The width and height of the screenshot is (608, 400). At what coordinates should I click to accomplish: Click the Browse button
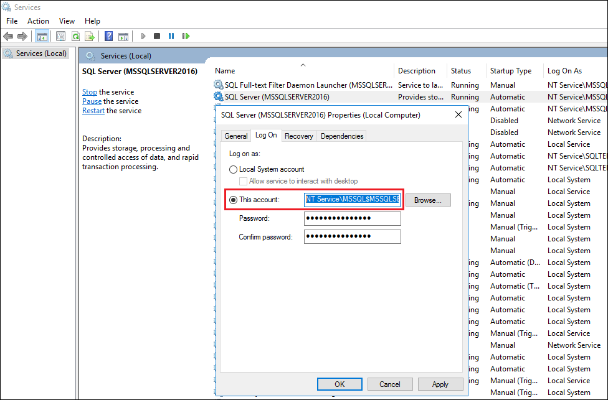pos(428,200)
